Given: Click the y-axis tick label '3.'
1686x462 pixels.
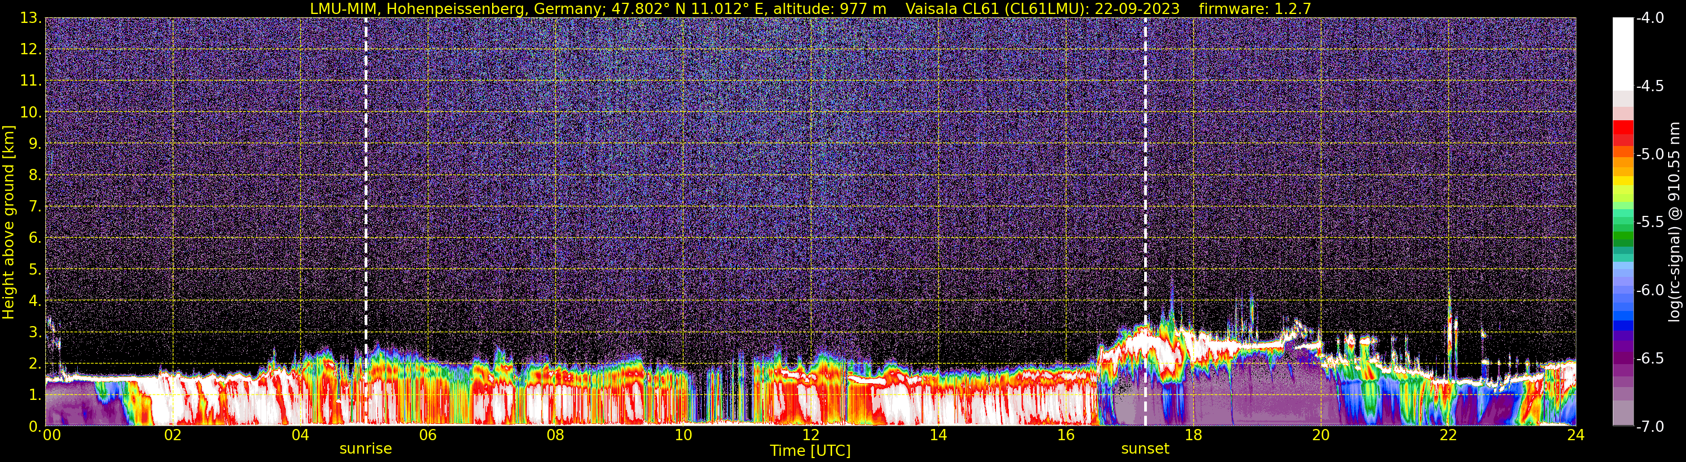Looking at the screenshot, I should pyautogui.click(x=35, y=332).
